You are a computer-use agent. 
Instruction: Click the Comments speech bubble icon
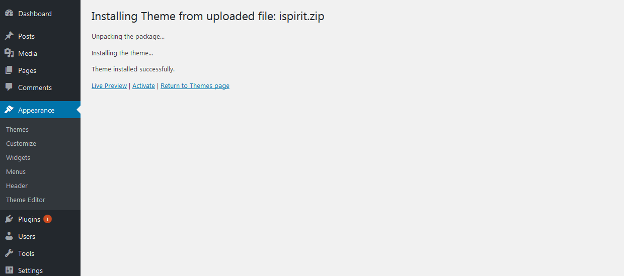[9, 87]
